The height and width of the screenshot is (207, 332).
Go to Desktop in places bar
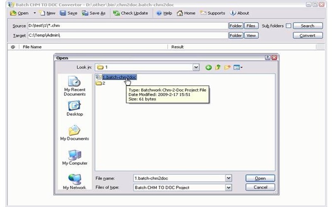click(75, 108)
